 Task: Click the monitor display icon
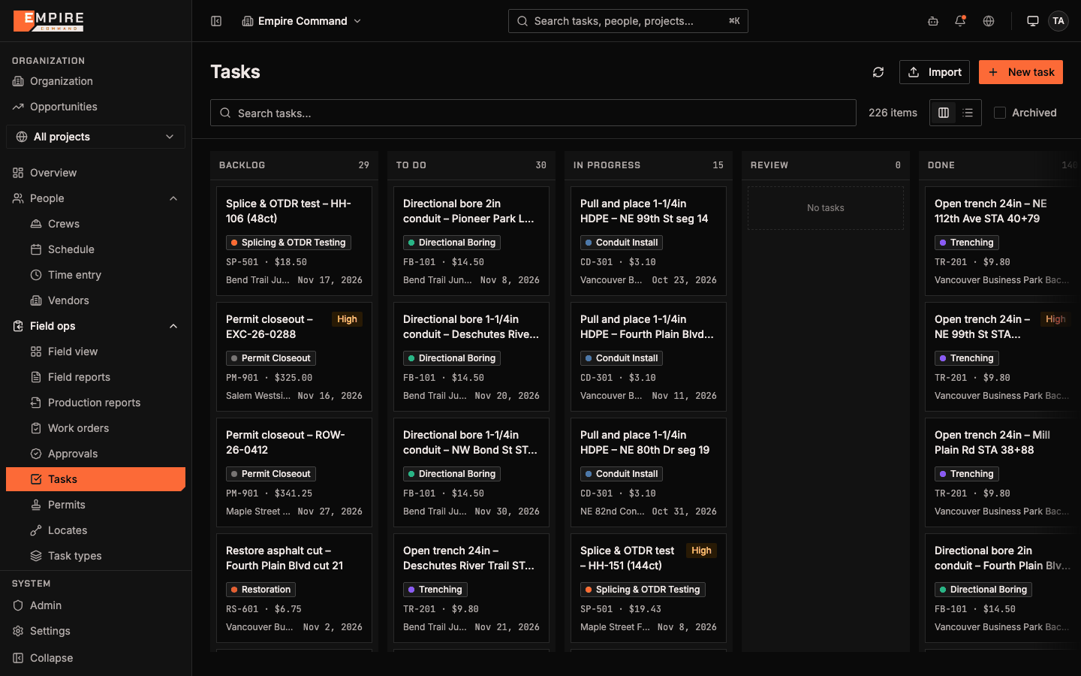[1033, 21]
